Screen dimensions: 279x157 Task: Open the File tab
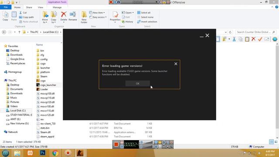click(x=6, y=7)
